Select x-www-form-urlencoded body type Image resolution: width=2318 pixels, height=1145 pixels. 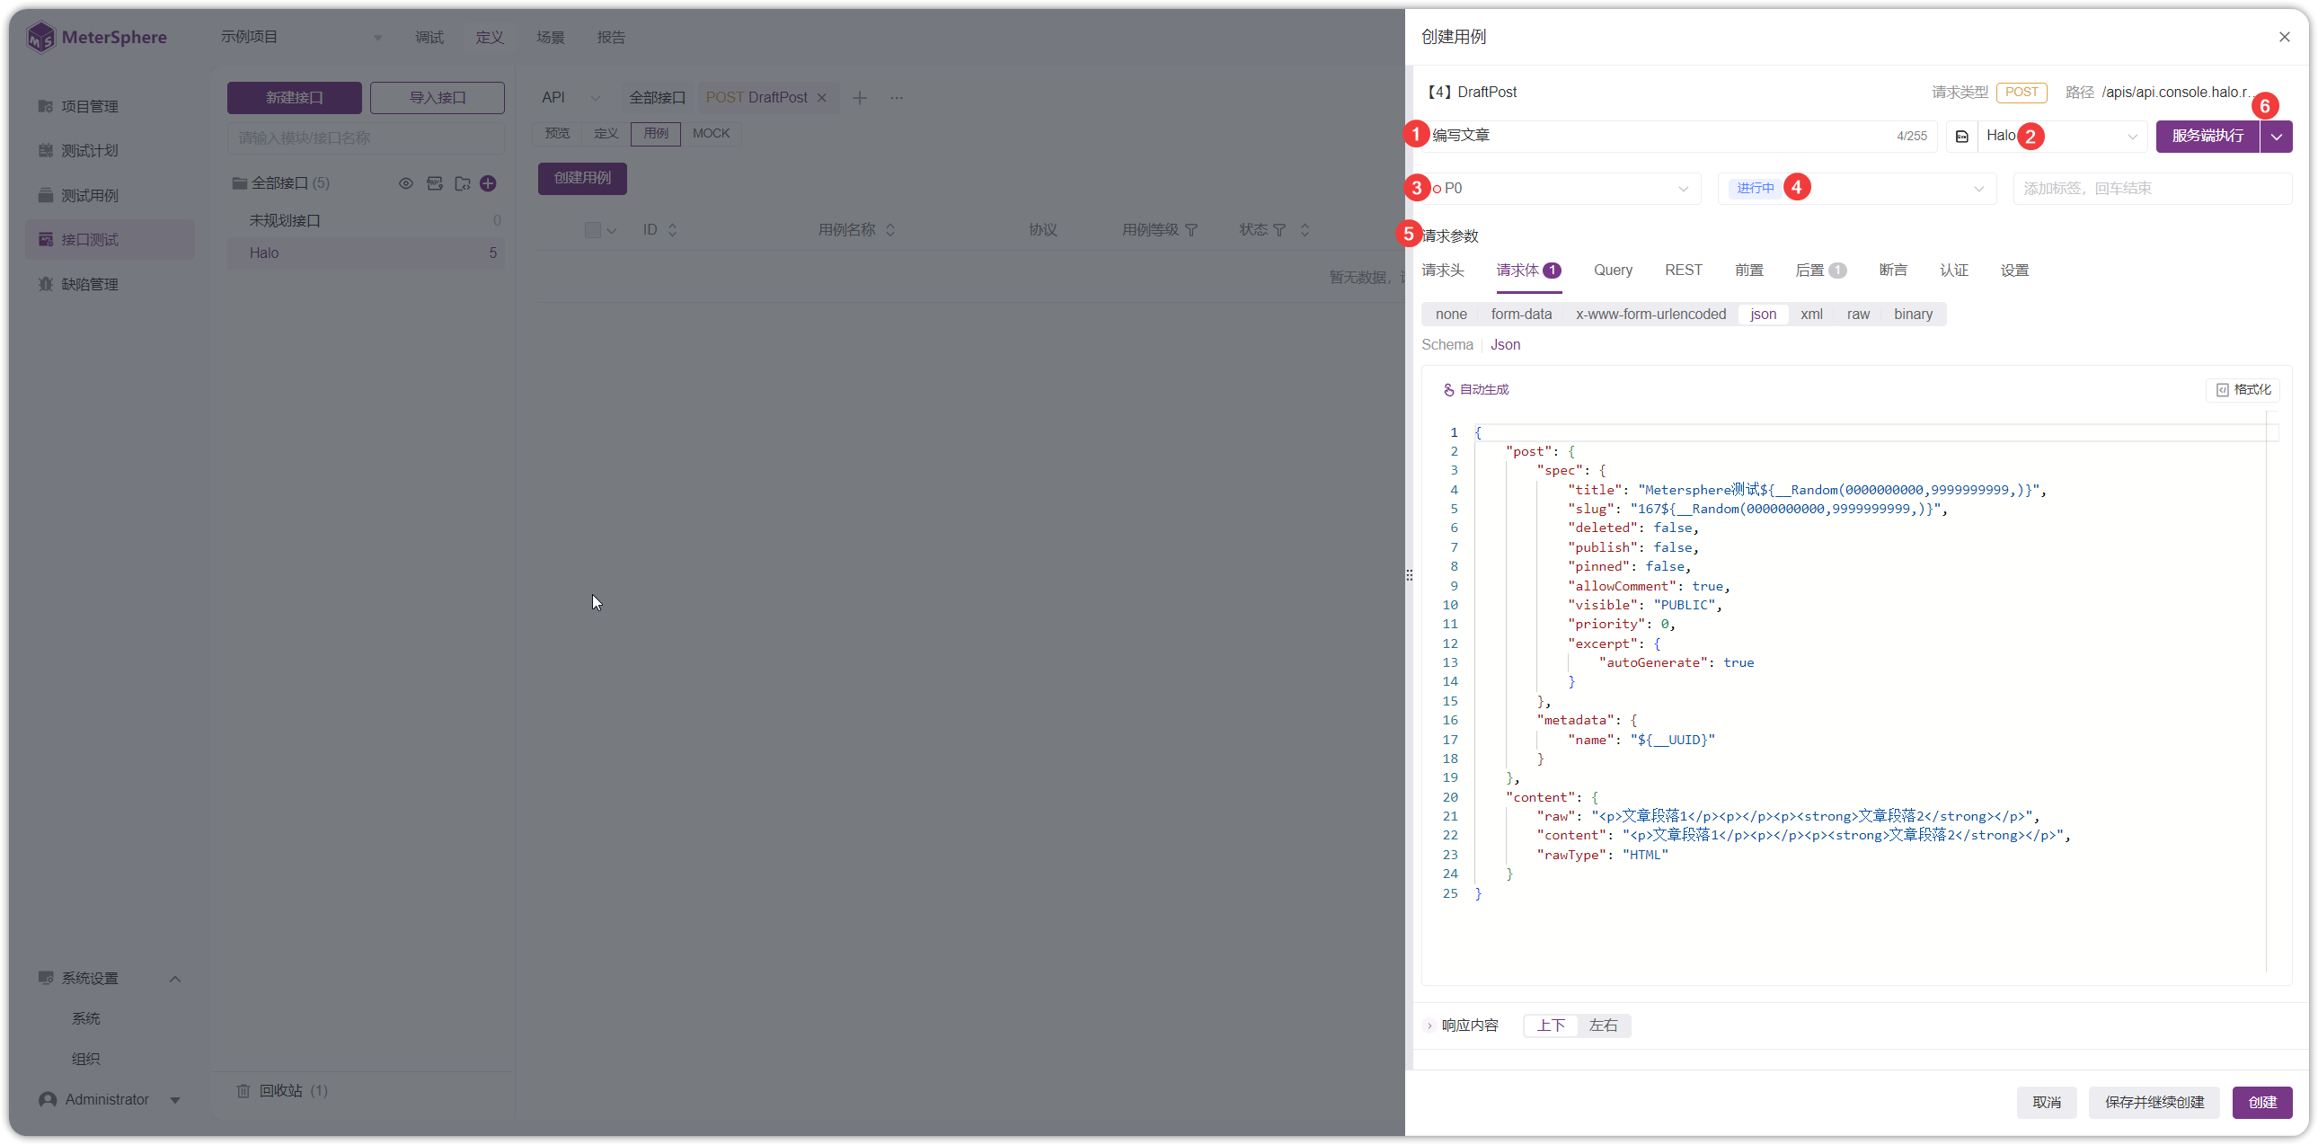[1650, 314]
